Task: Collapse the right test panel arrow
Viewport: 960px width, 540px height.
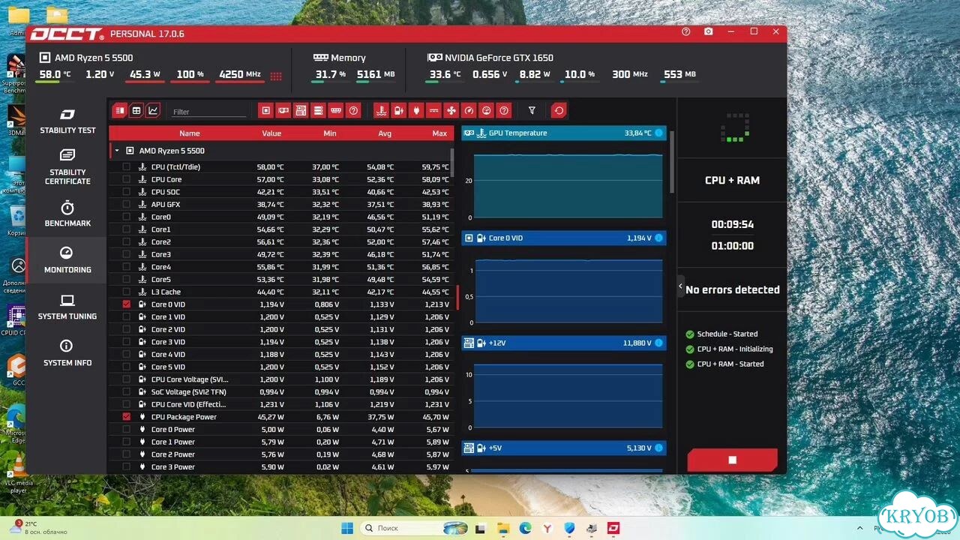Action: (681, 286)
